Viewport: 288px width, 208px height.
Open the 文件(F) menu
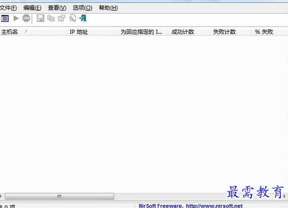click(x=8, y=8)
